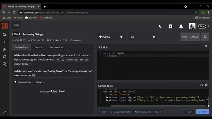Open the Sample Tests help icon
Image resolution: width=212 pixels, height=119 pixels.
click(206, 85)
